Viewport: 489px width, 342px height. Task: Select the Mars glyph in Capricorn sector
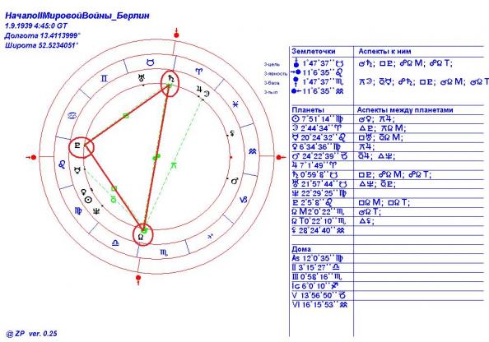(x=235, y=180)
